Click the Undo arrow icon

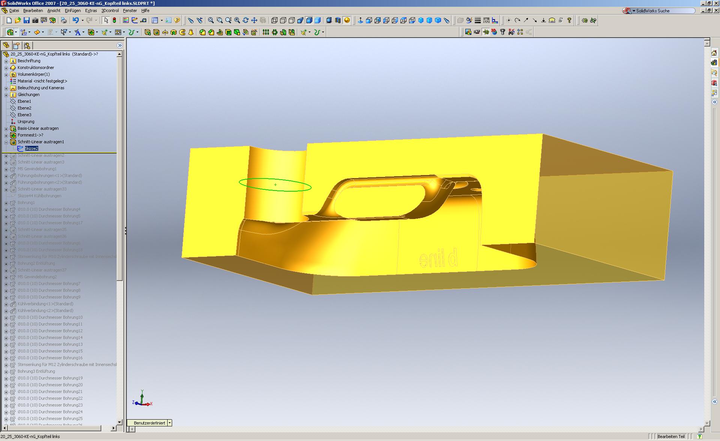click(x=75, y=20)
